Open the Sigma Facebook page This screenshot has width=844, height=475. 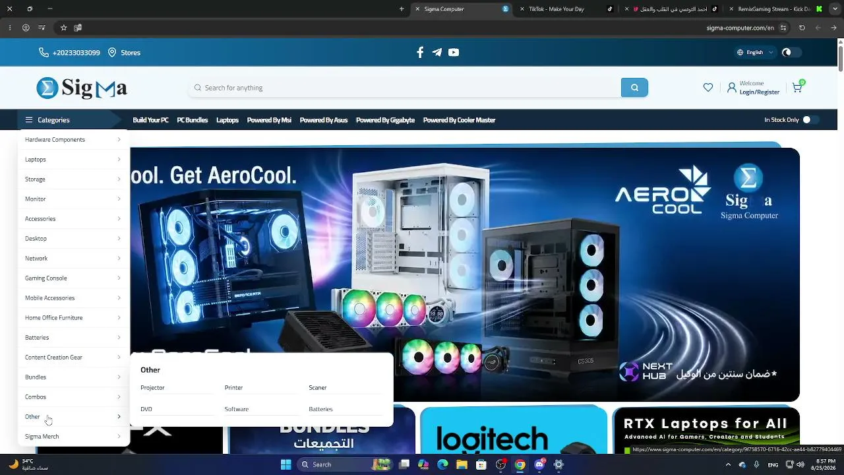pyautogui.click(x=420, y=53)
